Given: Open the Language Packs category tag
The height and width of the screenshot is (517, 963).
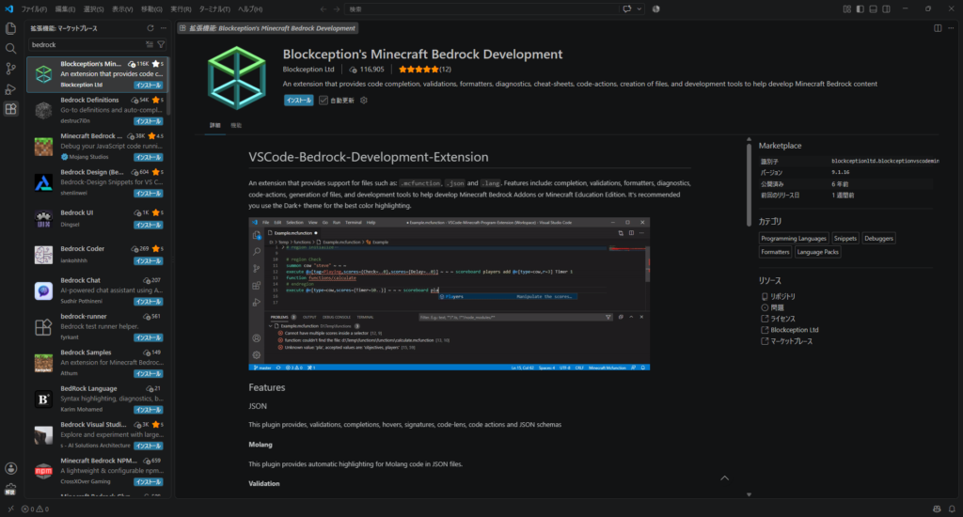Looking at the screenshot, I should point(817,252).
